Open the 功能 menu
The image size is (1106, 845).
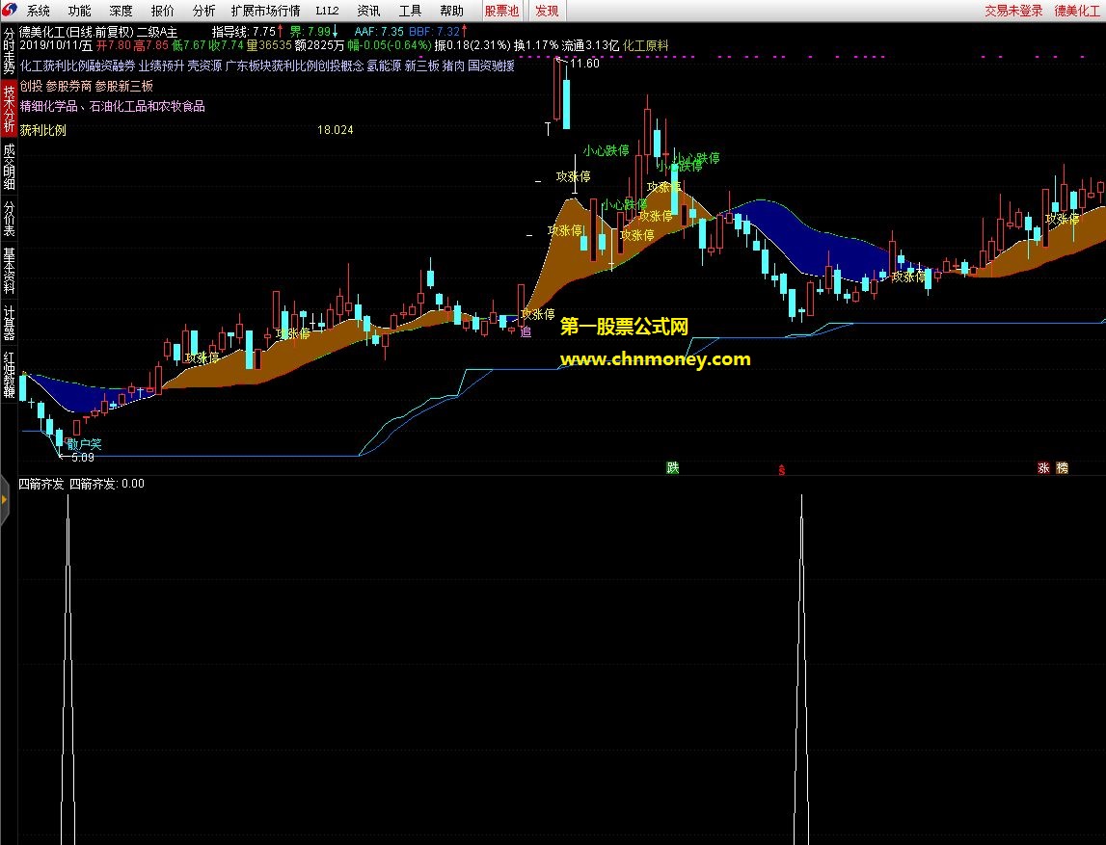[80, 11]
